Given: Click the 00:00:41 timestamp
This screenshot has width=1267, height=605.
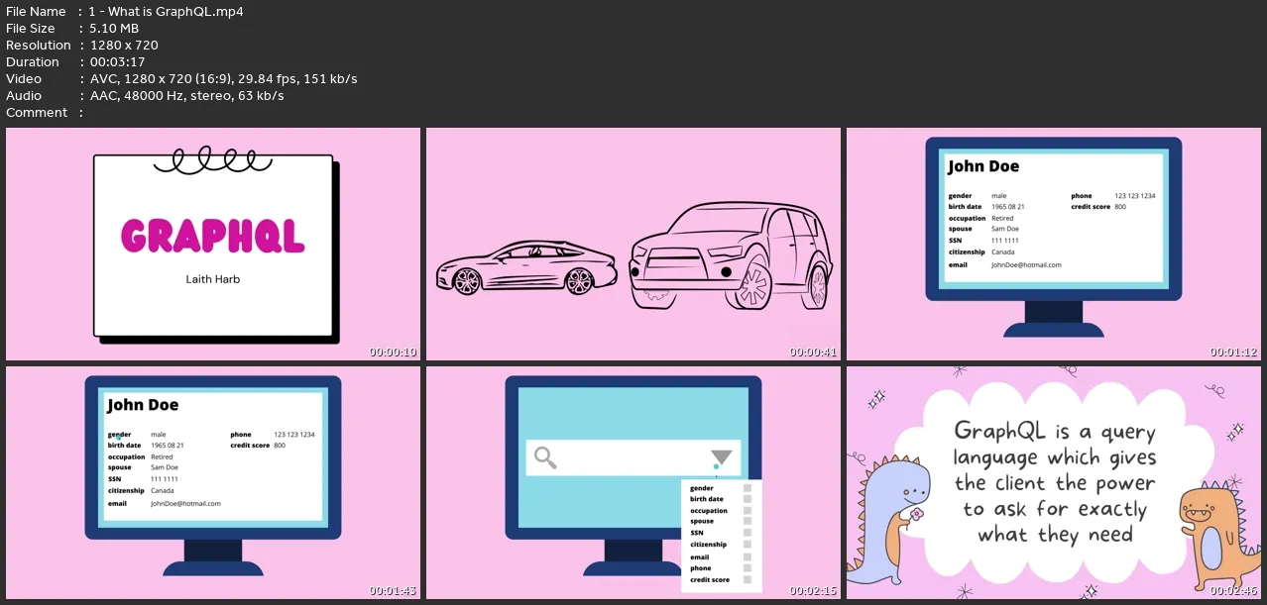Looking at the screenshot, I should pyautogui.click(x=814, y=353).
